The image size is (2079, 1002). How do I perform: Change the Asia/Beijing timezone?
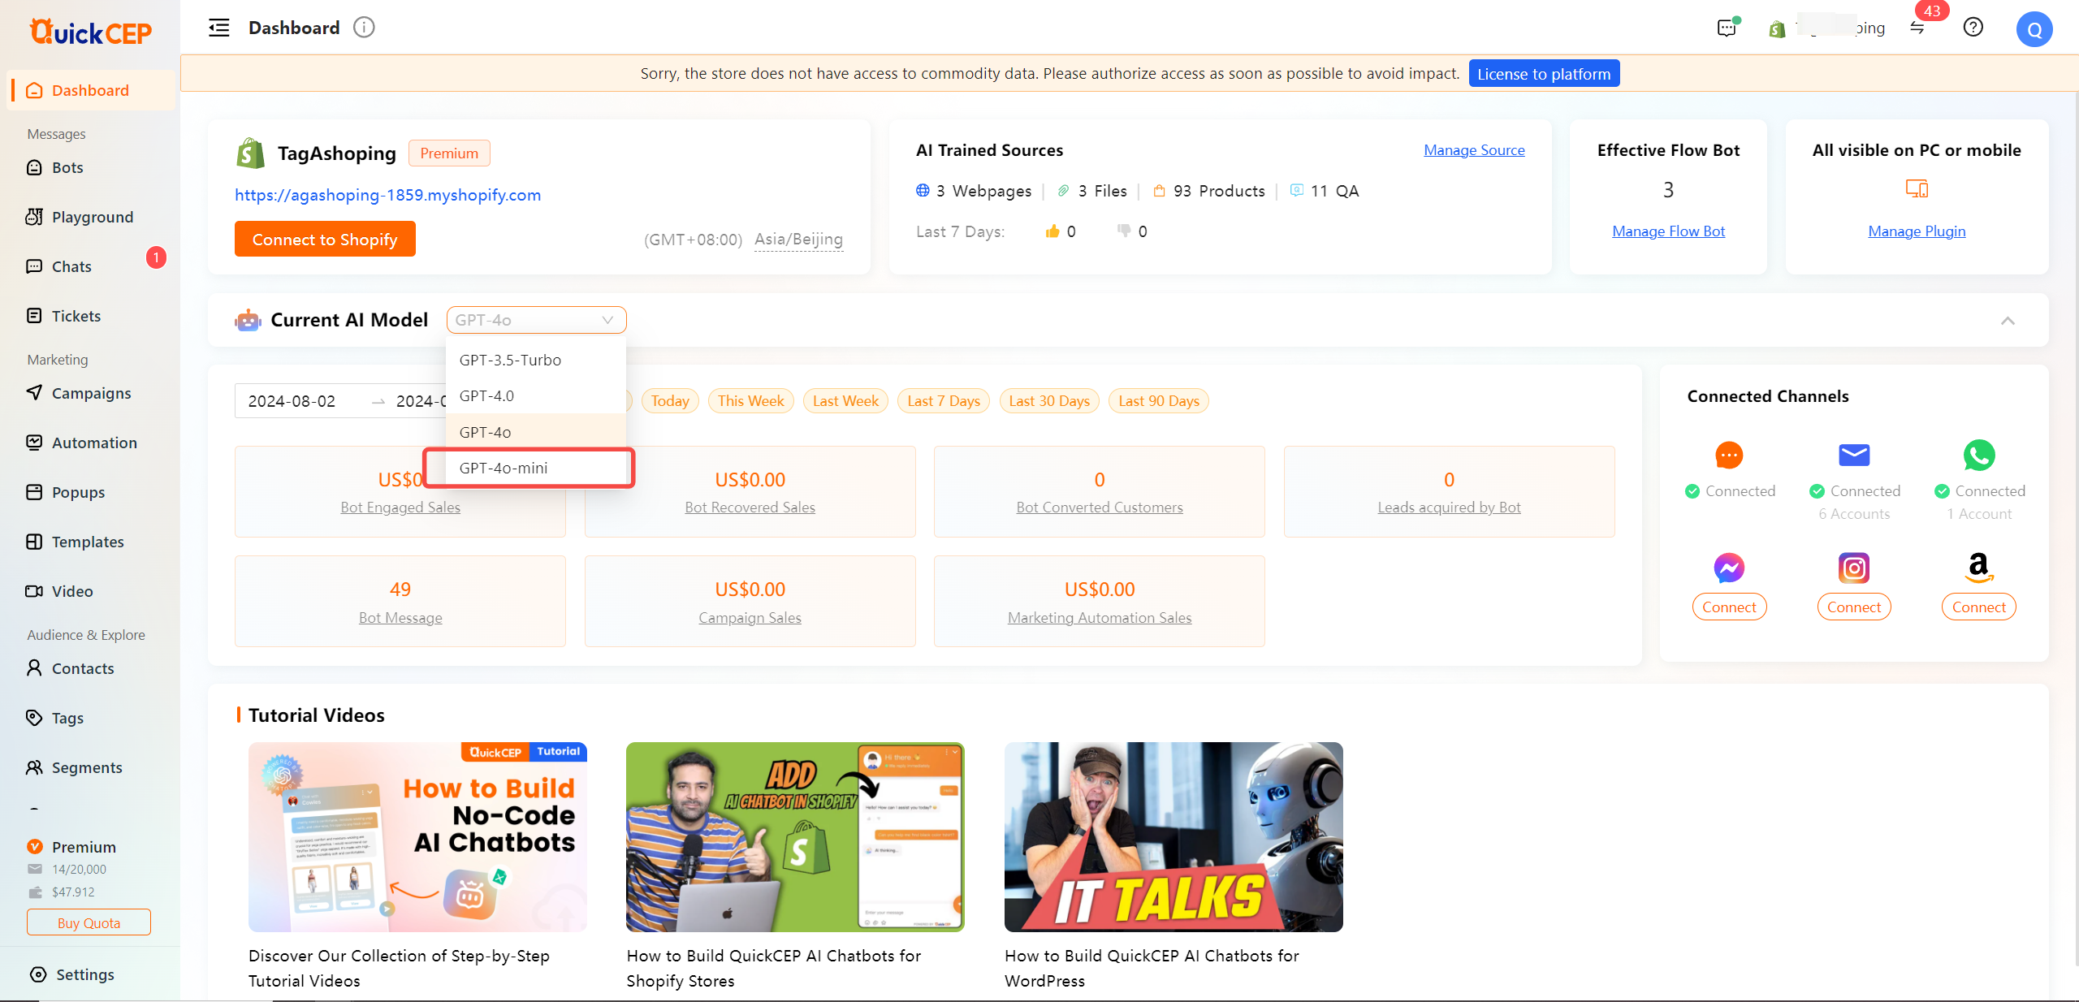pyautogui.click(x=798, y=239)
